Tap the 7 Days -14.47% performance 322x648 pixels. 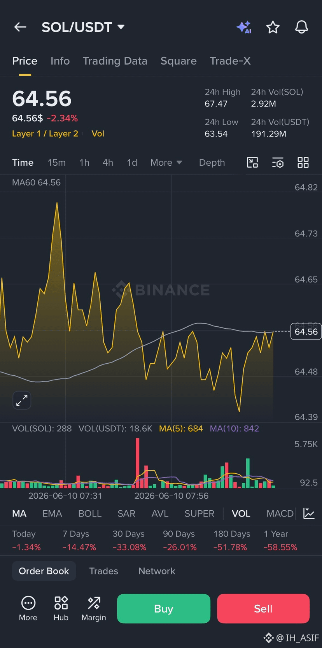(x=79, y=541)
